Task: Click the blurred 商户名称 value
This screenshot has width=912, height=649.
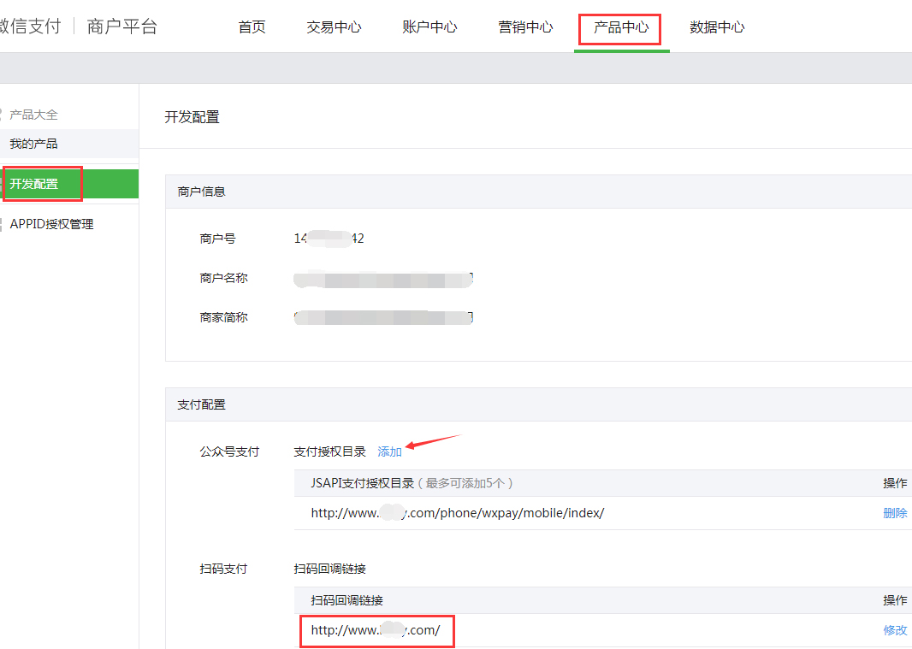Action: (382, 279)
